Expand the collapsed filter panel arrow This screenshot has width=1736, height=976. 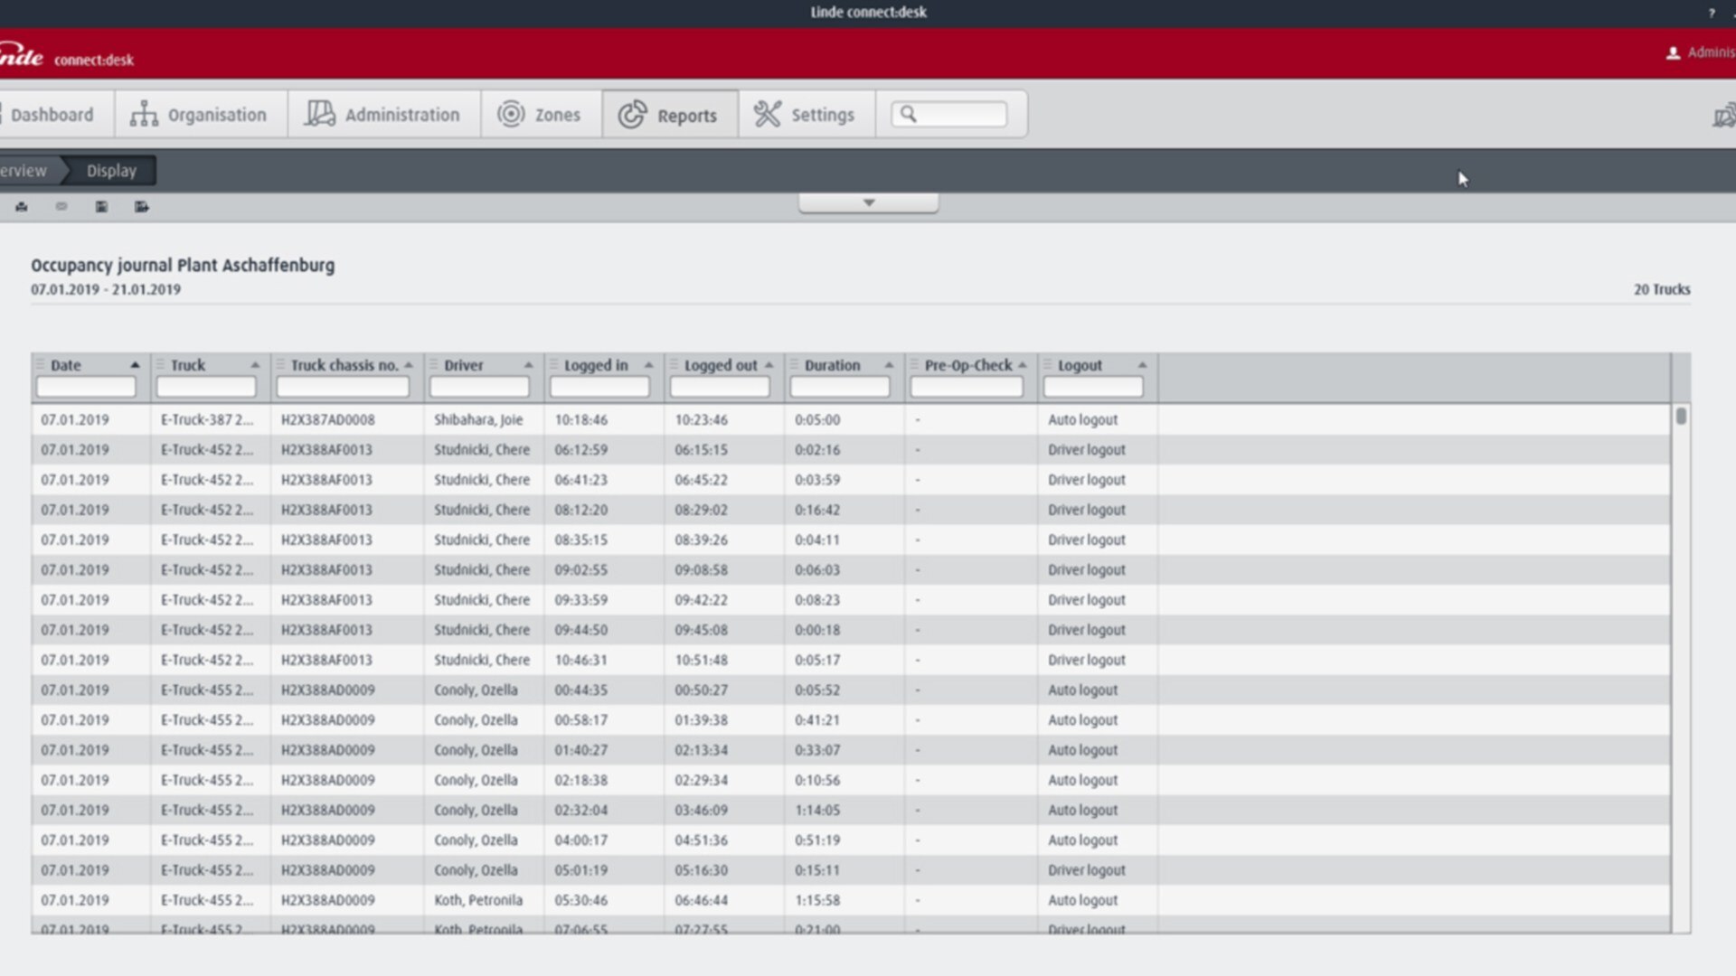click(868, 203)
